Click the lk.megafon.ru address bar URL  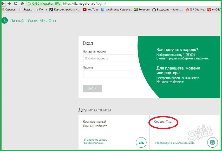click(84, 4)
